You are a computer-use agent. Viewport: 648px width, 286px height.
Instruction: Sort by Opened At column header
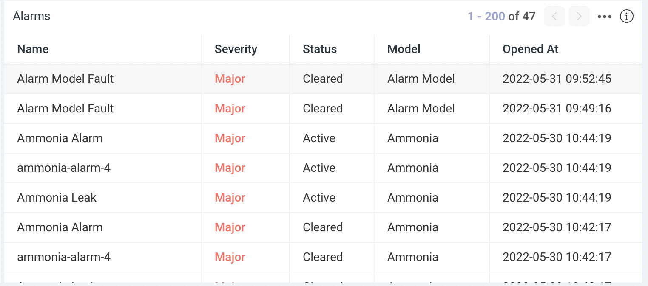(530, 49)
